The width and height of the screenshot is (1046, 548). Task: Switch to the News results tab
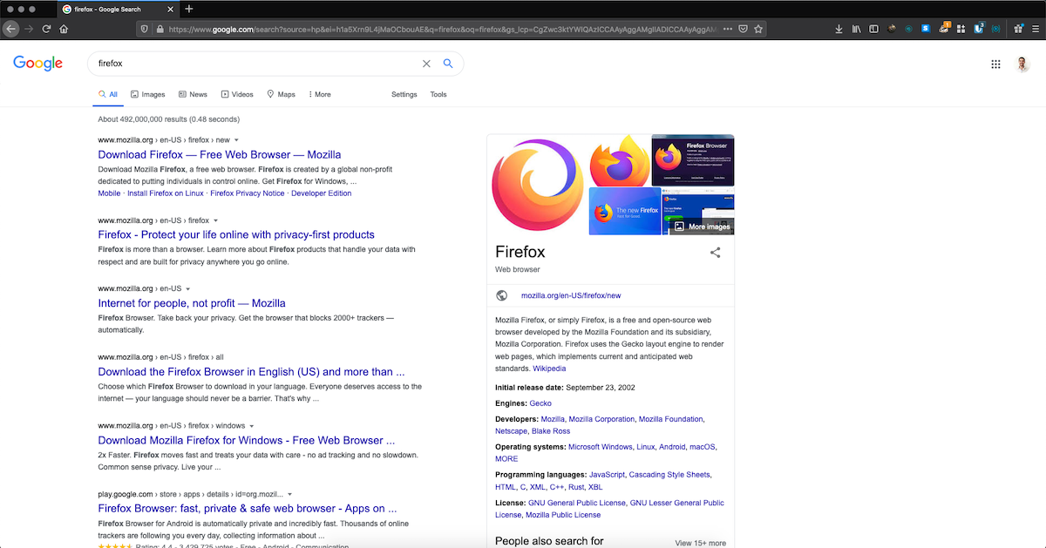[x=193, y=94]
